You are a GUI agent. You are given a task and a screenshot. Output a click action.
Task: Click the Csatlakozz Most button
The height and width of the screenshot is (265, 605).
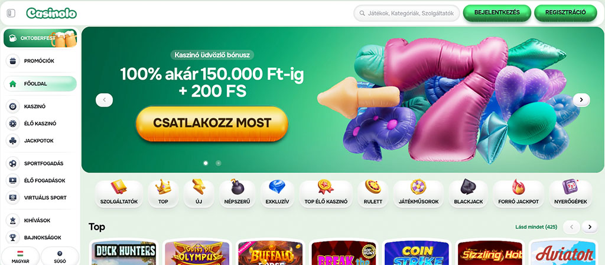click(212, 123)
